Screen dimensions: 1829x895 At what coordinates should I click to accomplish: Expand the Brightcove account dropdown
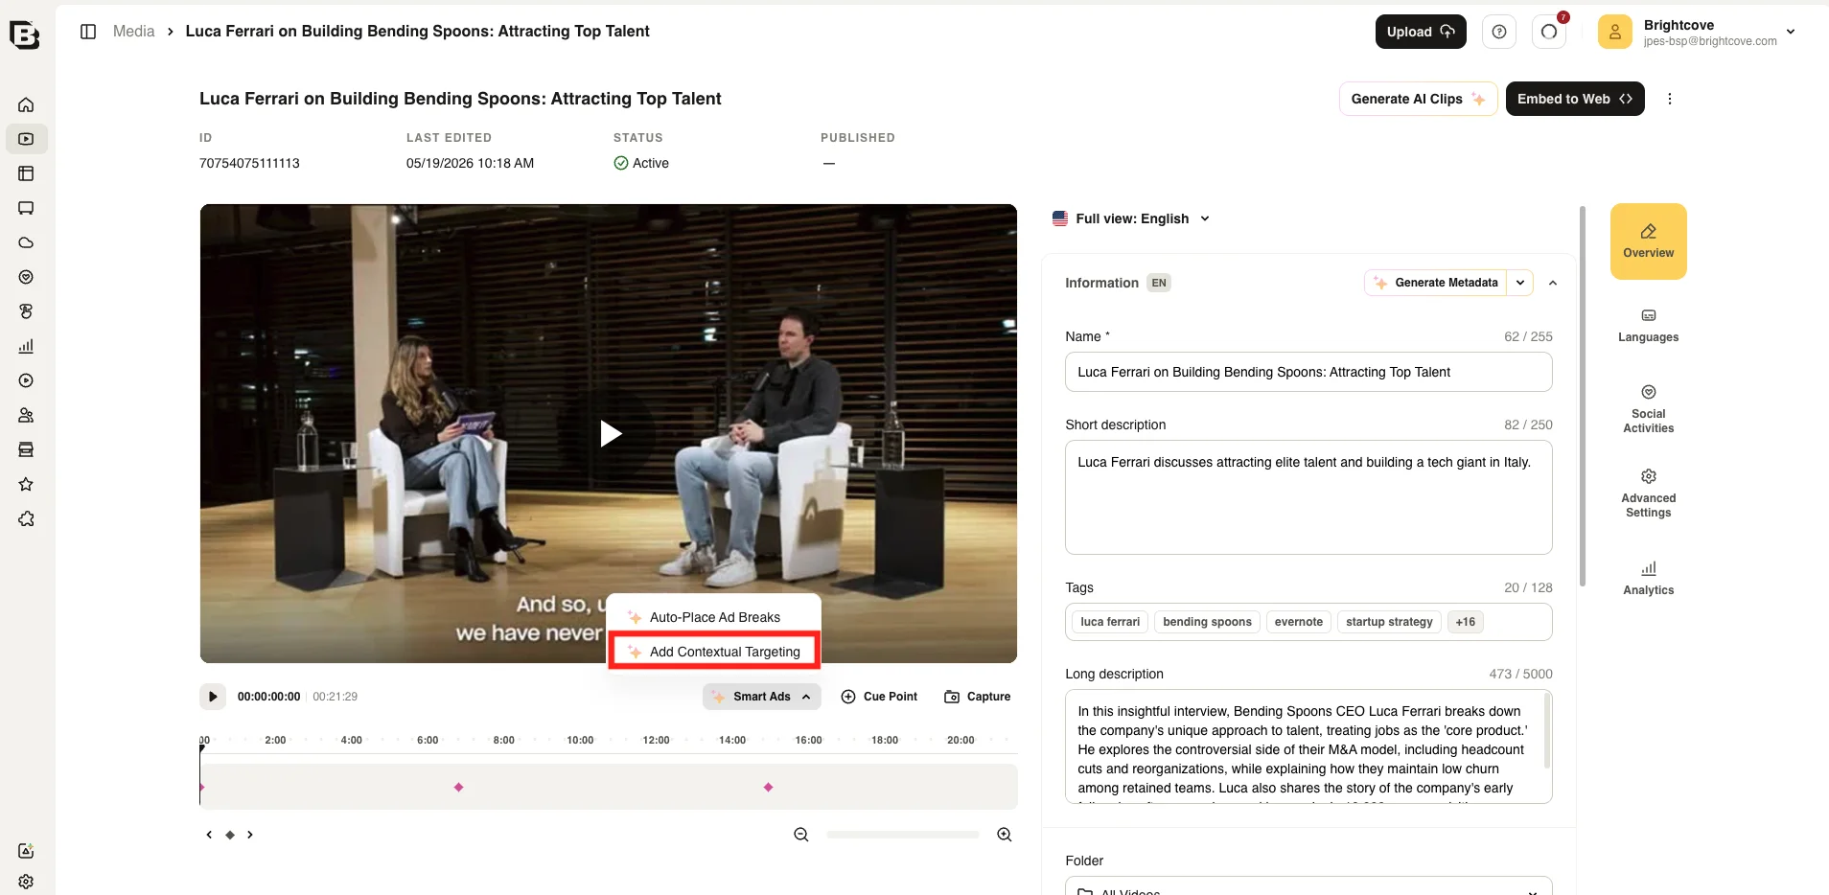coord(1791,32)
